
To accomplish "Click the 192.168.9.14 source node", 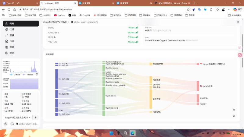I will coord(56,94).
